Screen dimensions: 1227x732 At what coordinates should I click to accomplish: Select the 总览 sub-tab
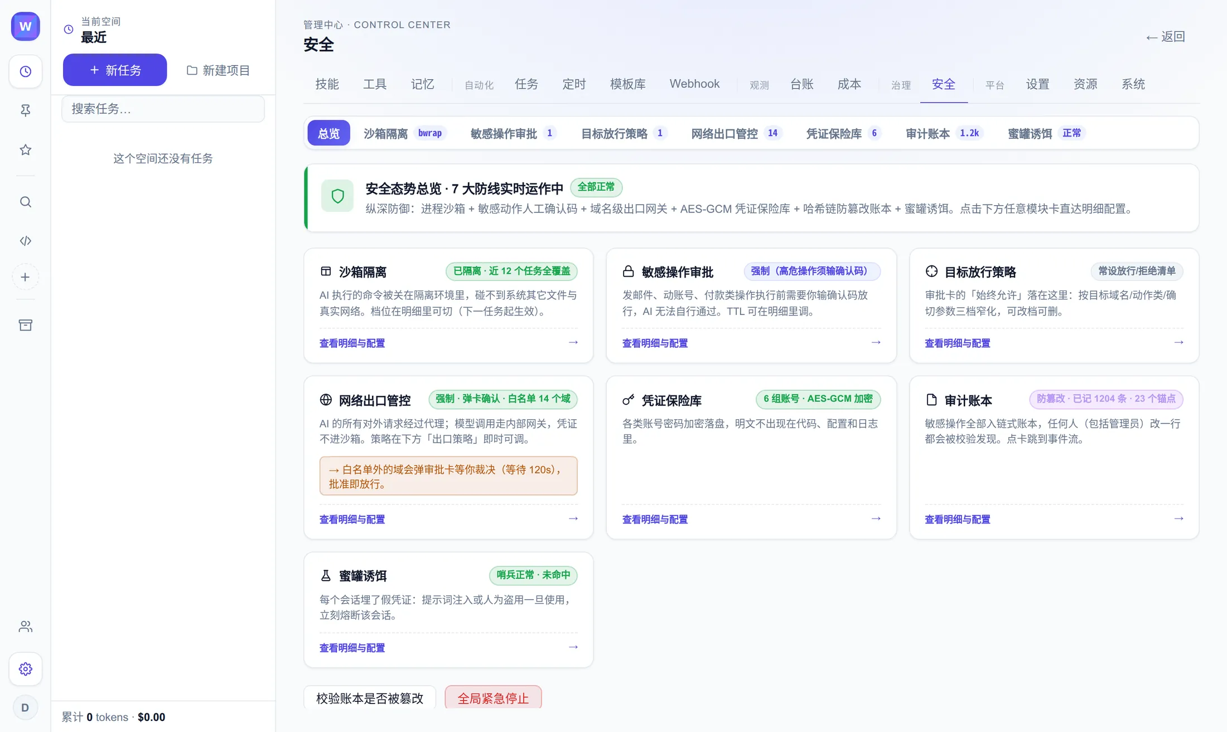tap(329, 133)
